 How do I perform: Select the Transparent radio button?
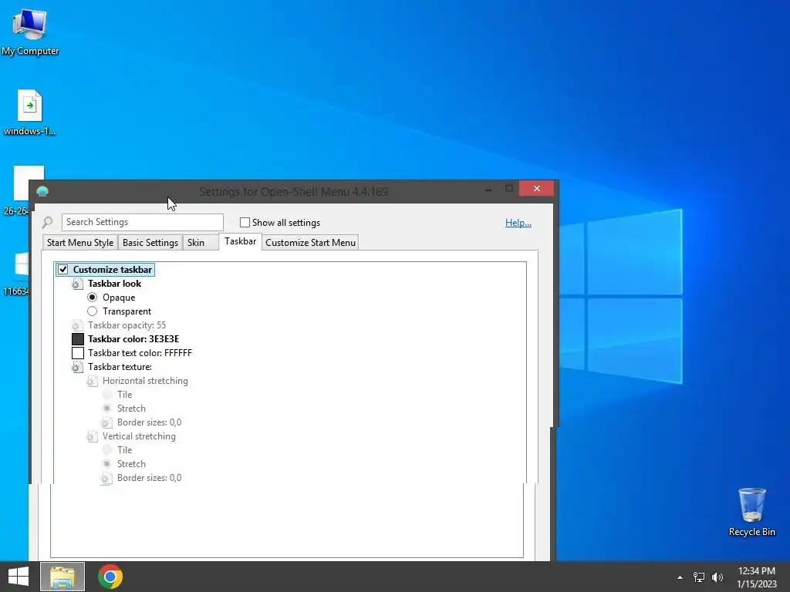(x=93, y=311)
